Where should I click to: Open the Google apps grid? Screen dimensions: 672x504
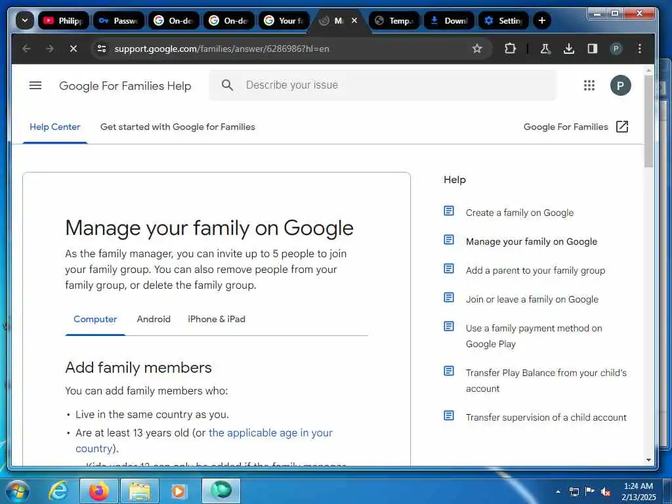click(x=589, y=85)
